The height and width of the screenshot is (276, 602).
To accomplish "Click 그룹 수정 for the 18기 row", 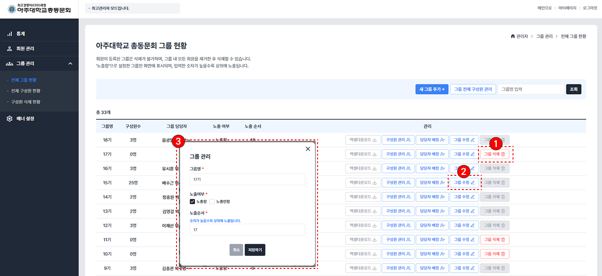I will point(464,140).
